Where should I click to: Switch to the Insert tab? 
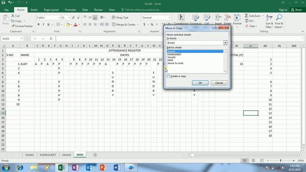(34, 10)
